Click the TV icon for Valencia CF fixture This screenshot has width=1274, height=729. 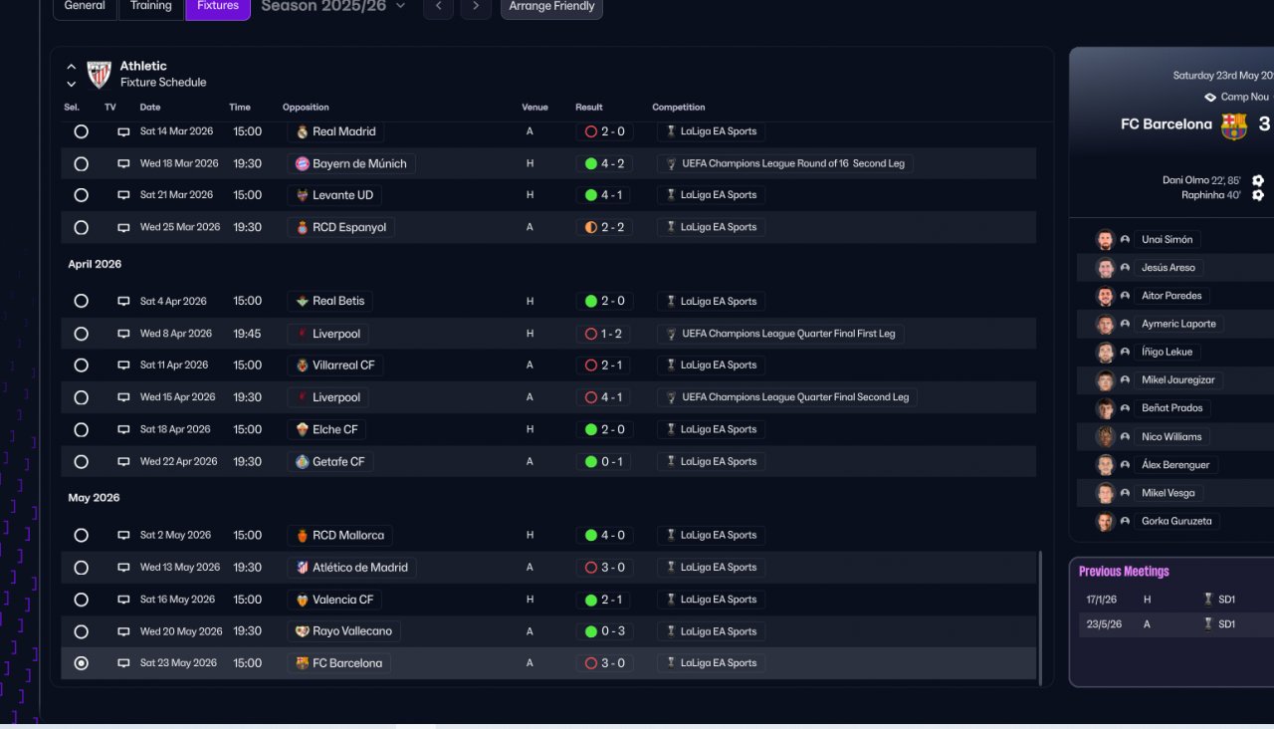(x=123, y=600)
